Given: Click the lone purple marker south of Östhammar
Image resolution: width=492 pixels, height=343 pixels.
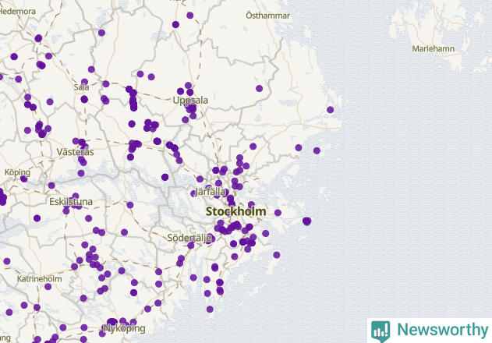Looking at the screenshot, I should click(x=259, y=89).
